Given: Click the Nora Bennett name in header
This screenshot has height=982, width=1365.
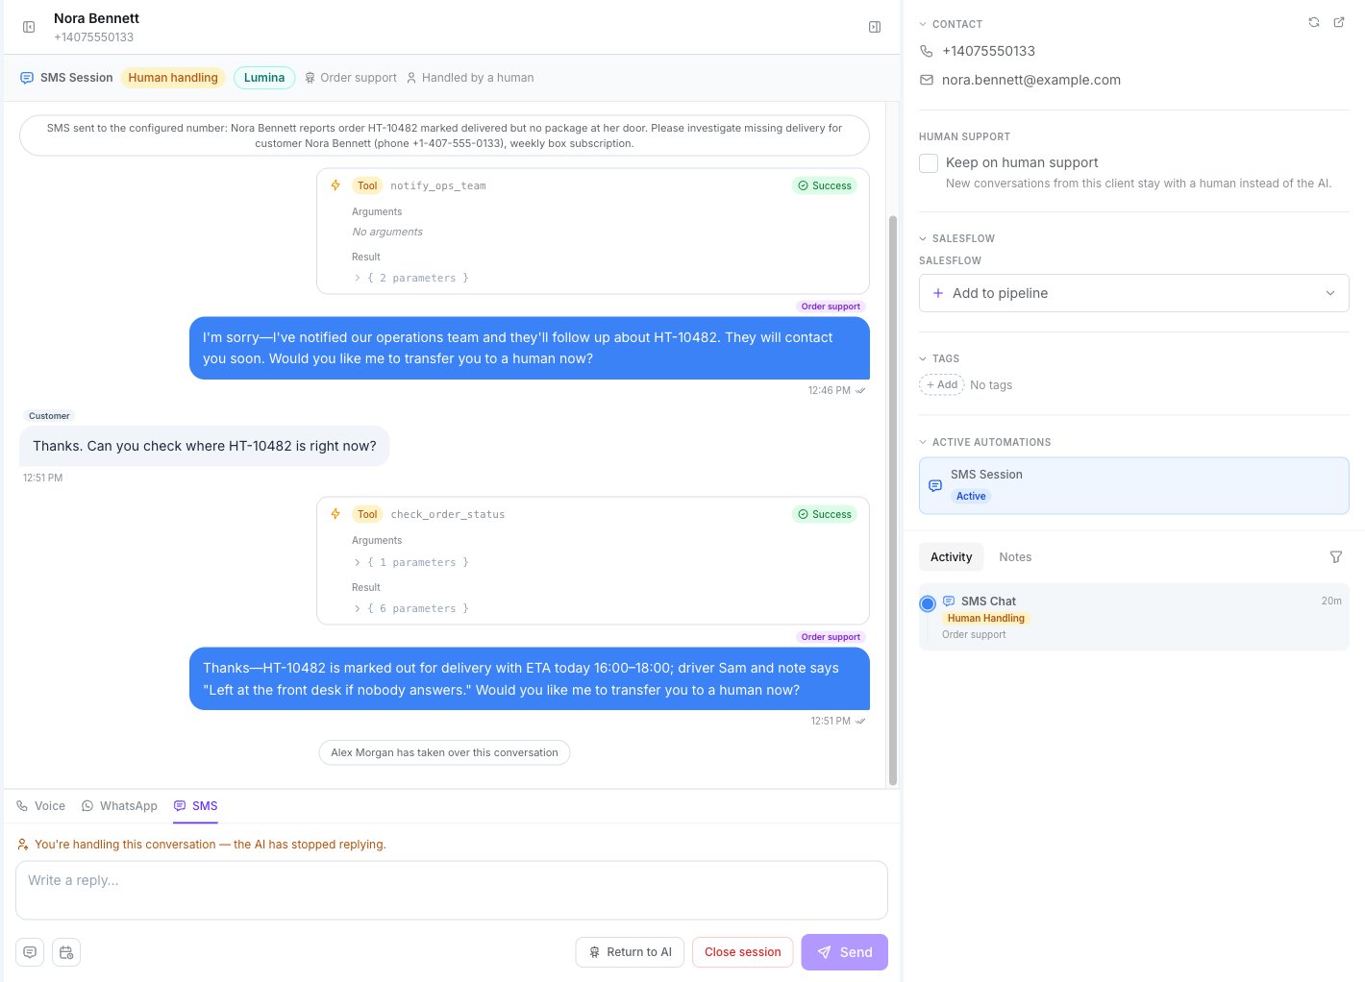Looking at the screenshot, I should [96, 18].
